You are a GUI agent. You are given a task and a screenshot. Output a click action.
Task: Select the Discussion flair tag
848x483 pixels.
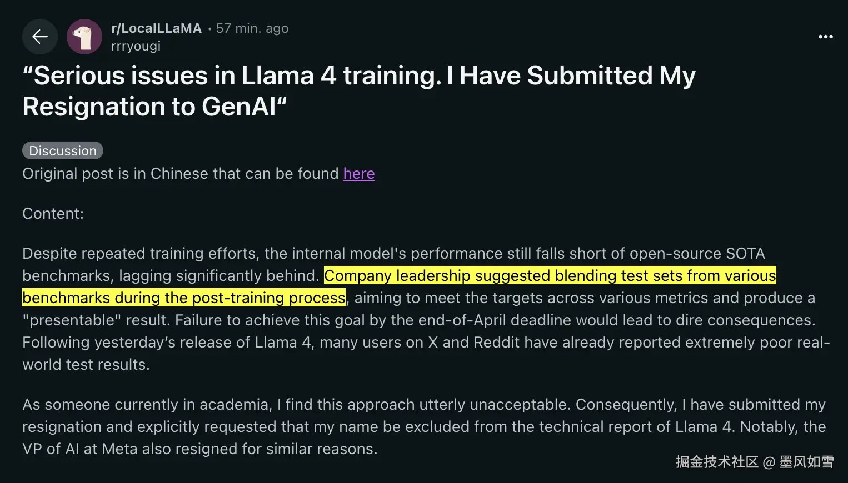63,150
